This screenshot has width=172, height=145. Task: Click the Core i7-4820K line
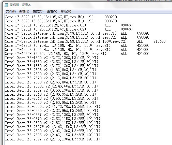click(77, 46)
